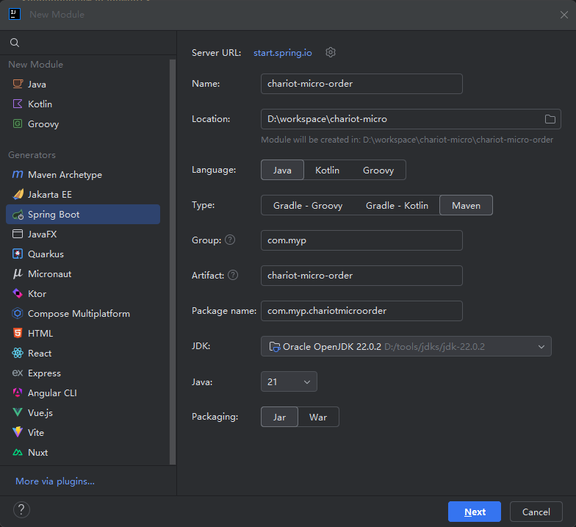Click the Cancel button
576x527 pixels.
pos(536,512)
